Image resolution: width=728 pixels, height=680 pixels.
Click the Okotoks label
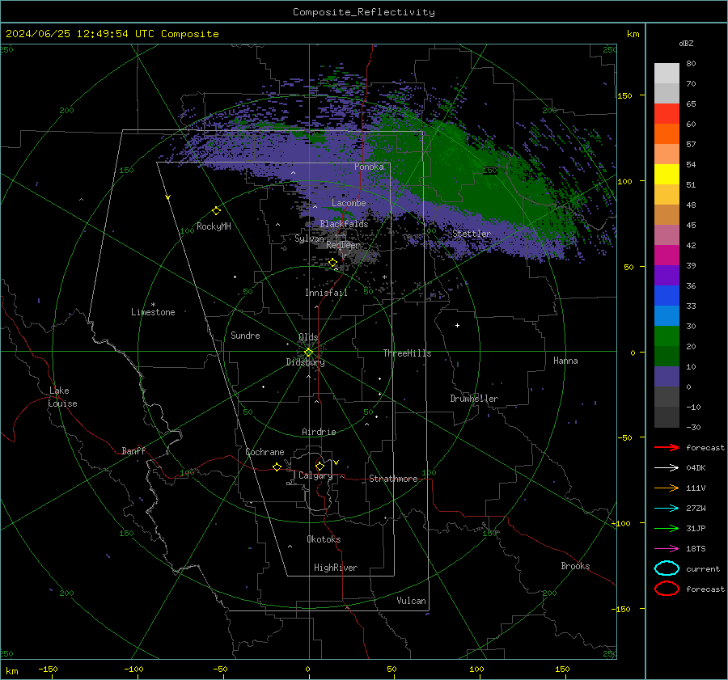[324, 539]
